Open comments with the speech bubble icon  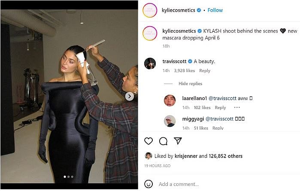163,141
